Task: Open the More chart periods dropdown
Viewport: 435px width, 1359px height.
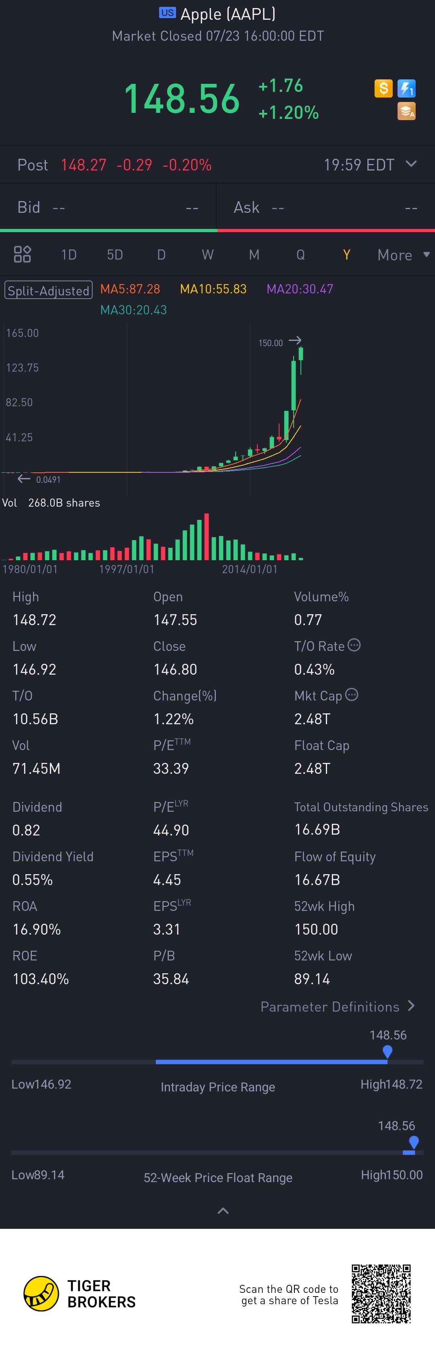Action: point(403,255)
